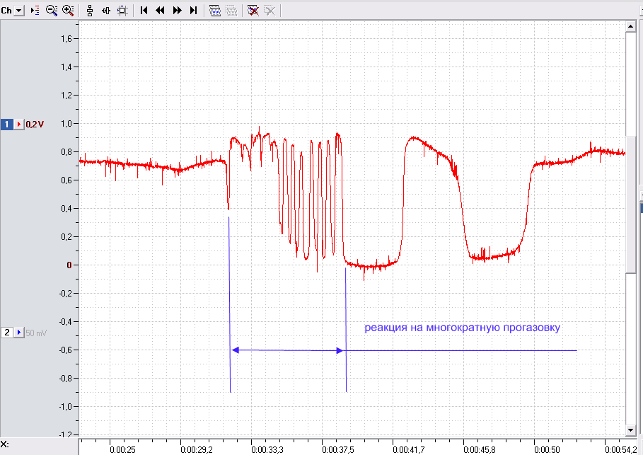Click the vertical align/distribute icon
This screenshot has height=455, width=643.
pos(90,11)
